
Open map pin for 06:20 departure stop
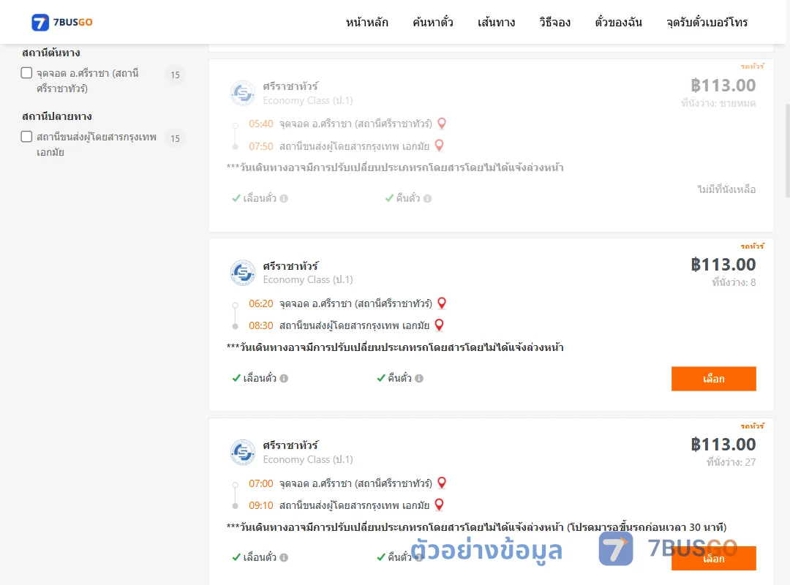pyautogui.click(x=442, y=303)
